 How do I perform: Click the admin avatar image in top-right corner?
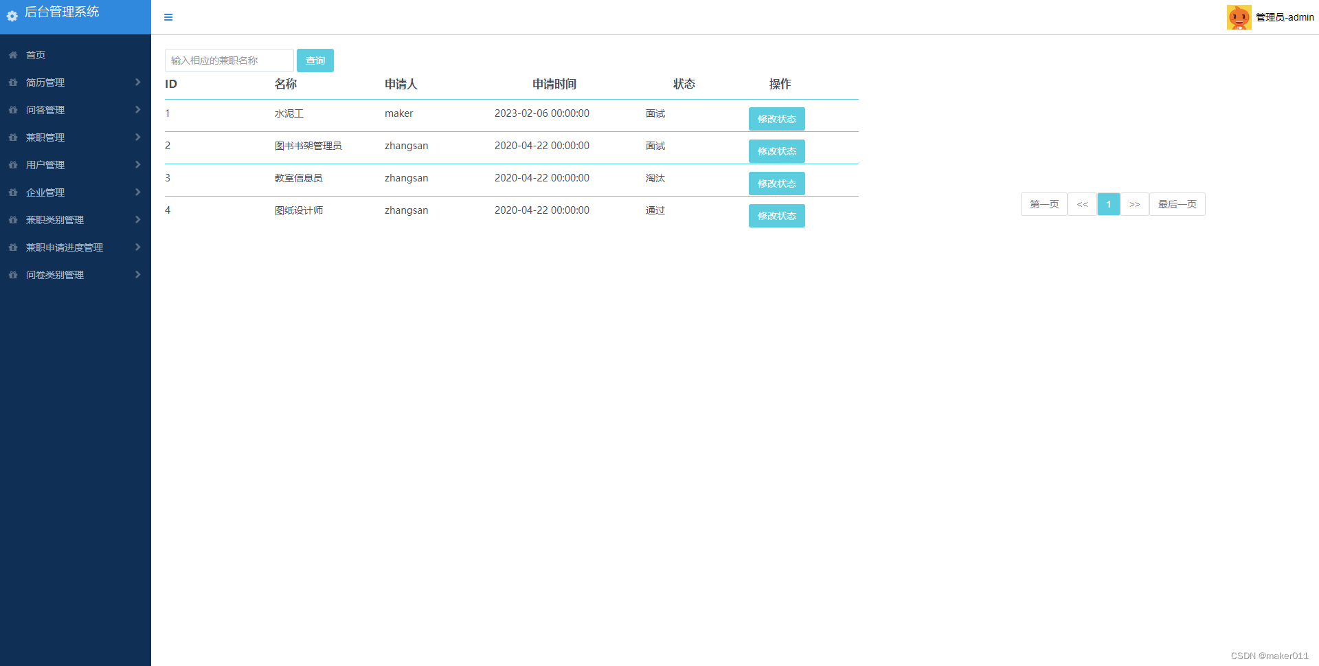point(1239,16)
